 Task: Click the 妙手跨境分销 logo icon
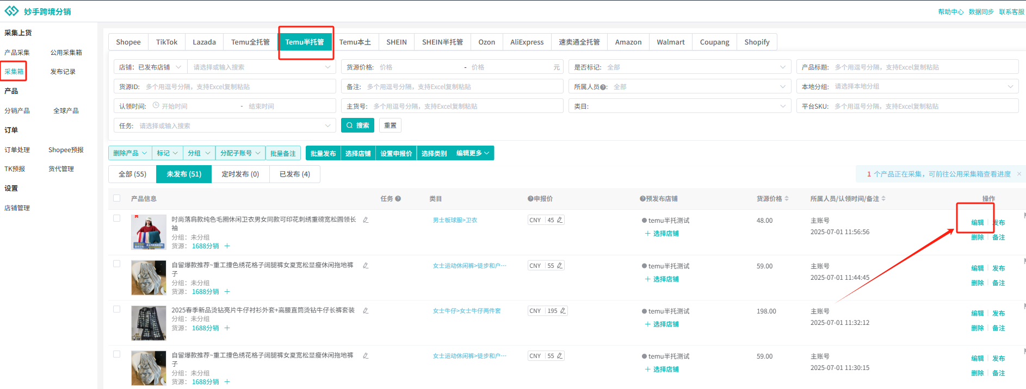(x=11, y=11)
